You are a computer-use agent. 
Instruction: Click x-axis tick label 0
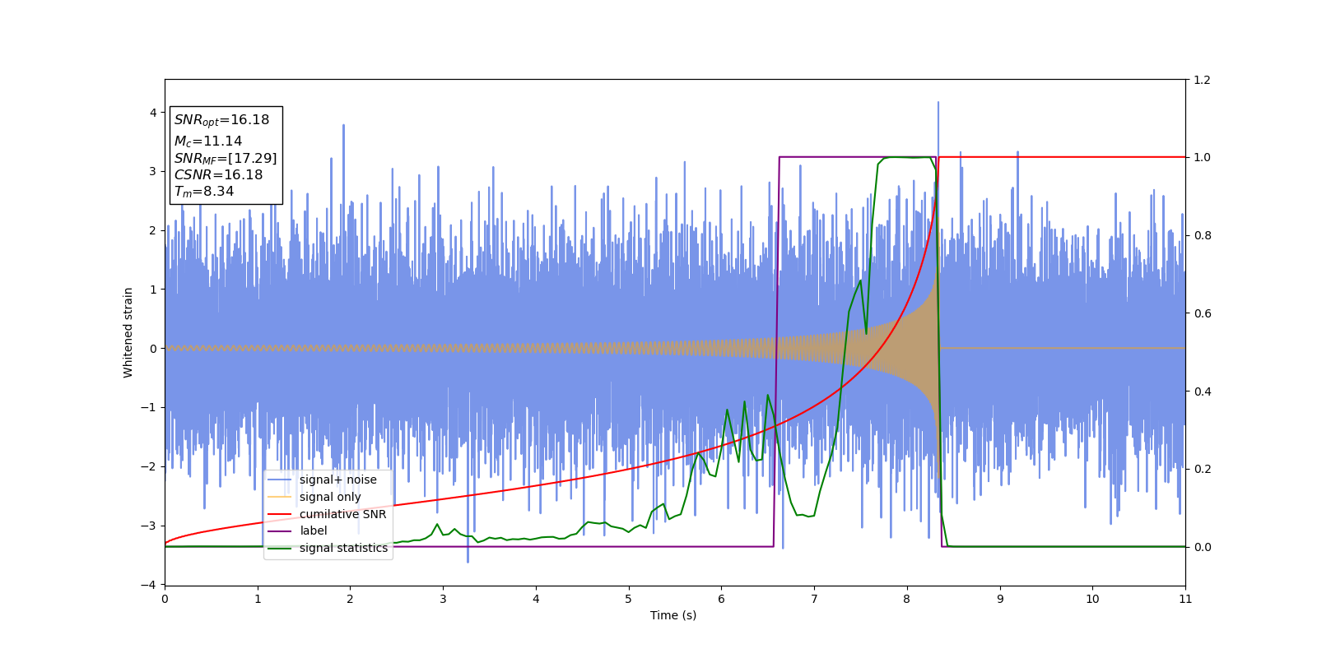(x=165, y=599)
